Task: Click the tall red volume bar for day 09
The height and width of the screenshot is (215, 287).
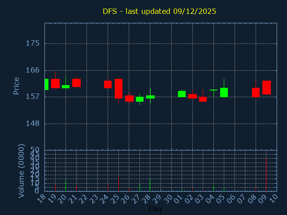Action: pyautogui.click(x=266, y=174)
